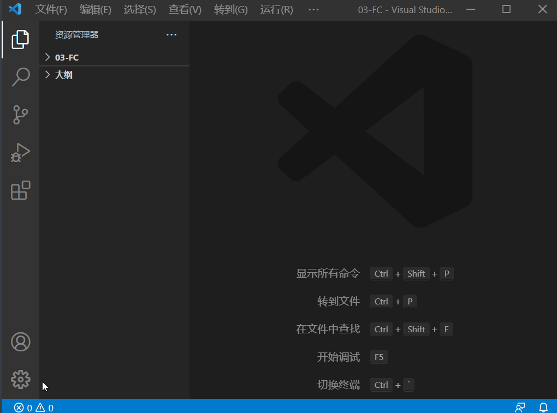Open the 文件(F) menu

click(x=51, y=10)
